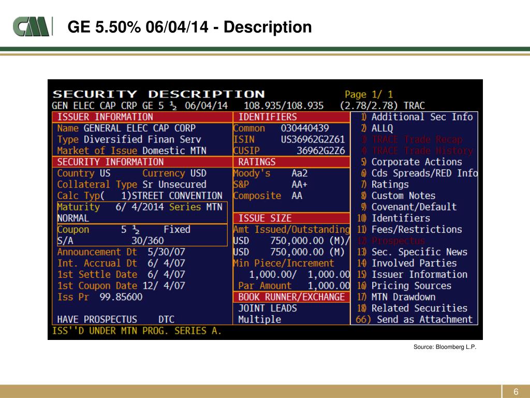Open Fees/Restrictions option 11

pos(410,230)
